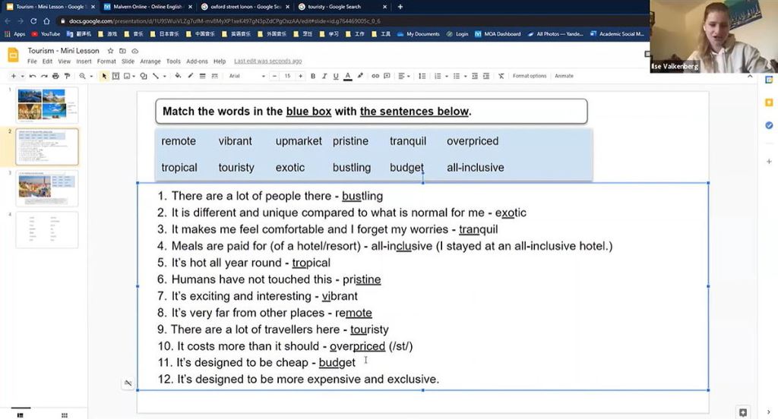The width and height of the screenshot is (778, 419).
Task: Collapse the toolbar with the up chevron
Action: [750, 77]
